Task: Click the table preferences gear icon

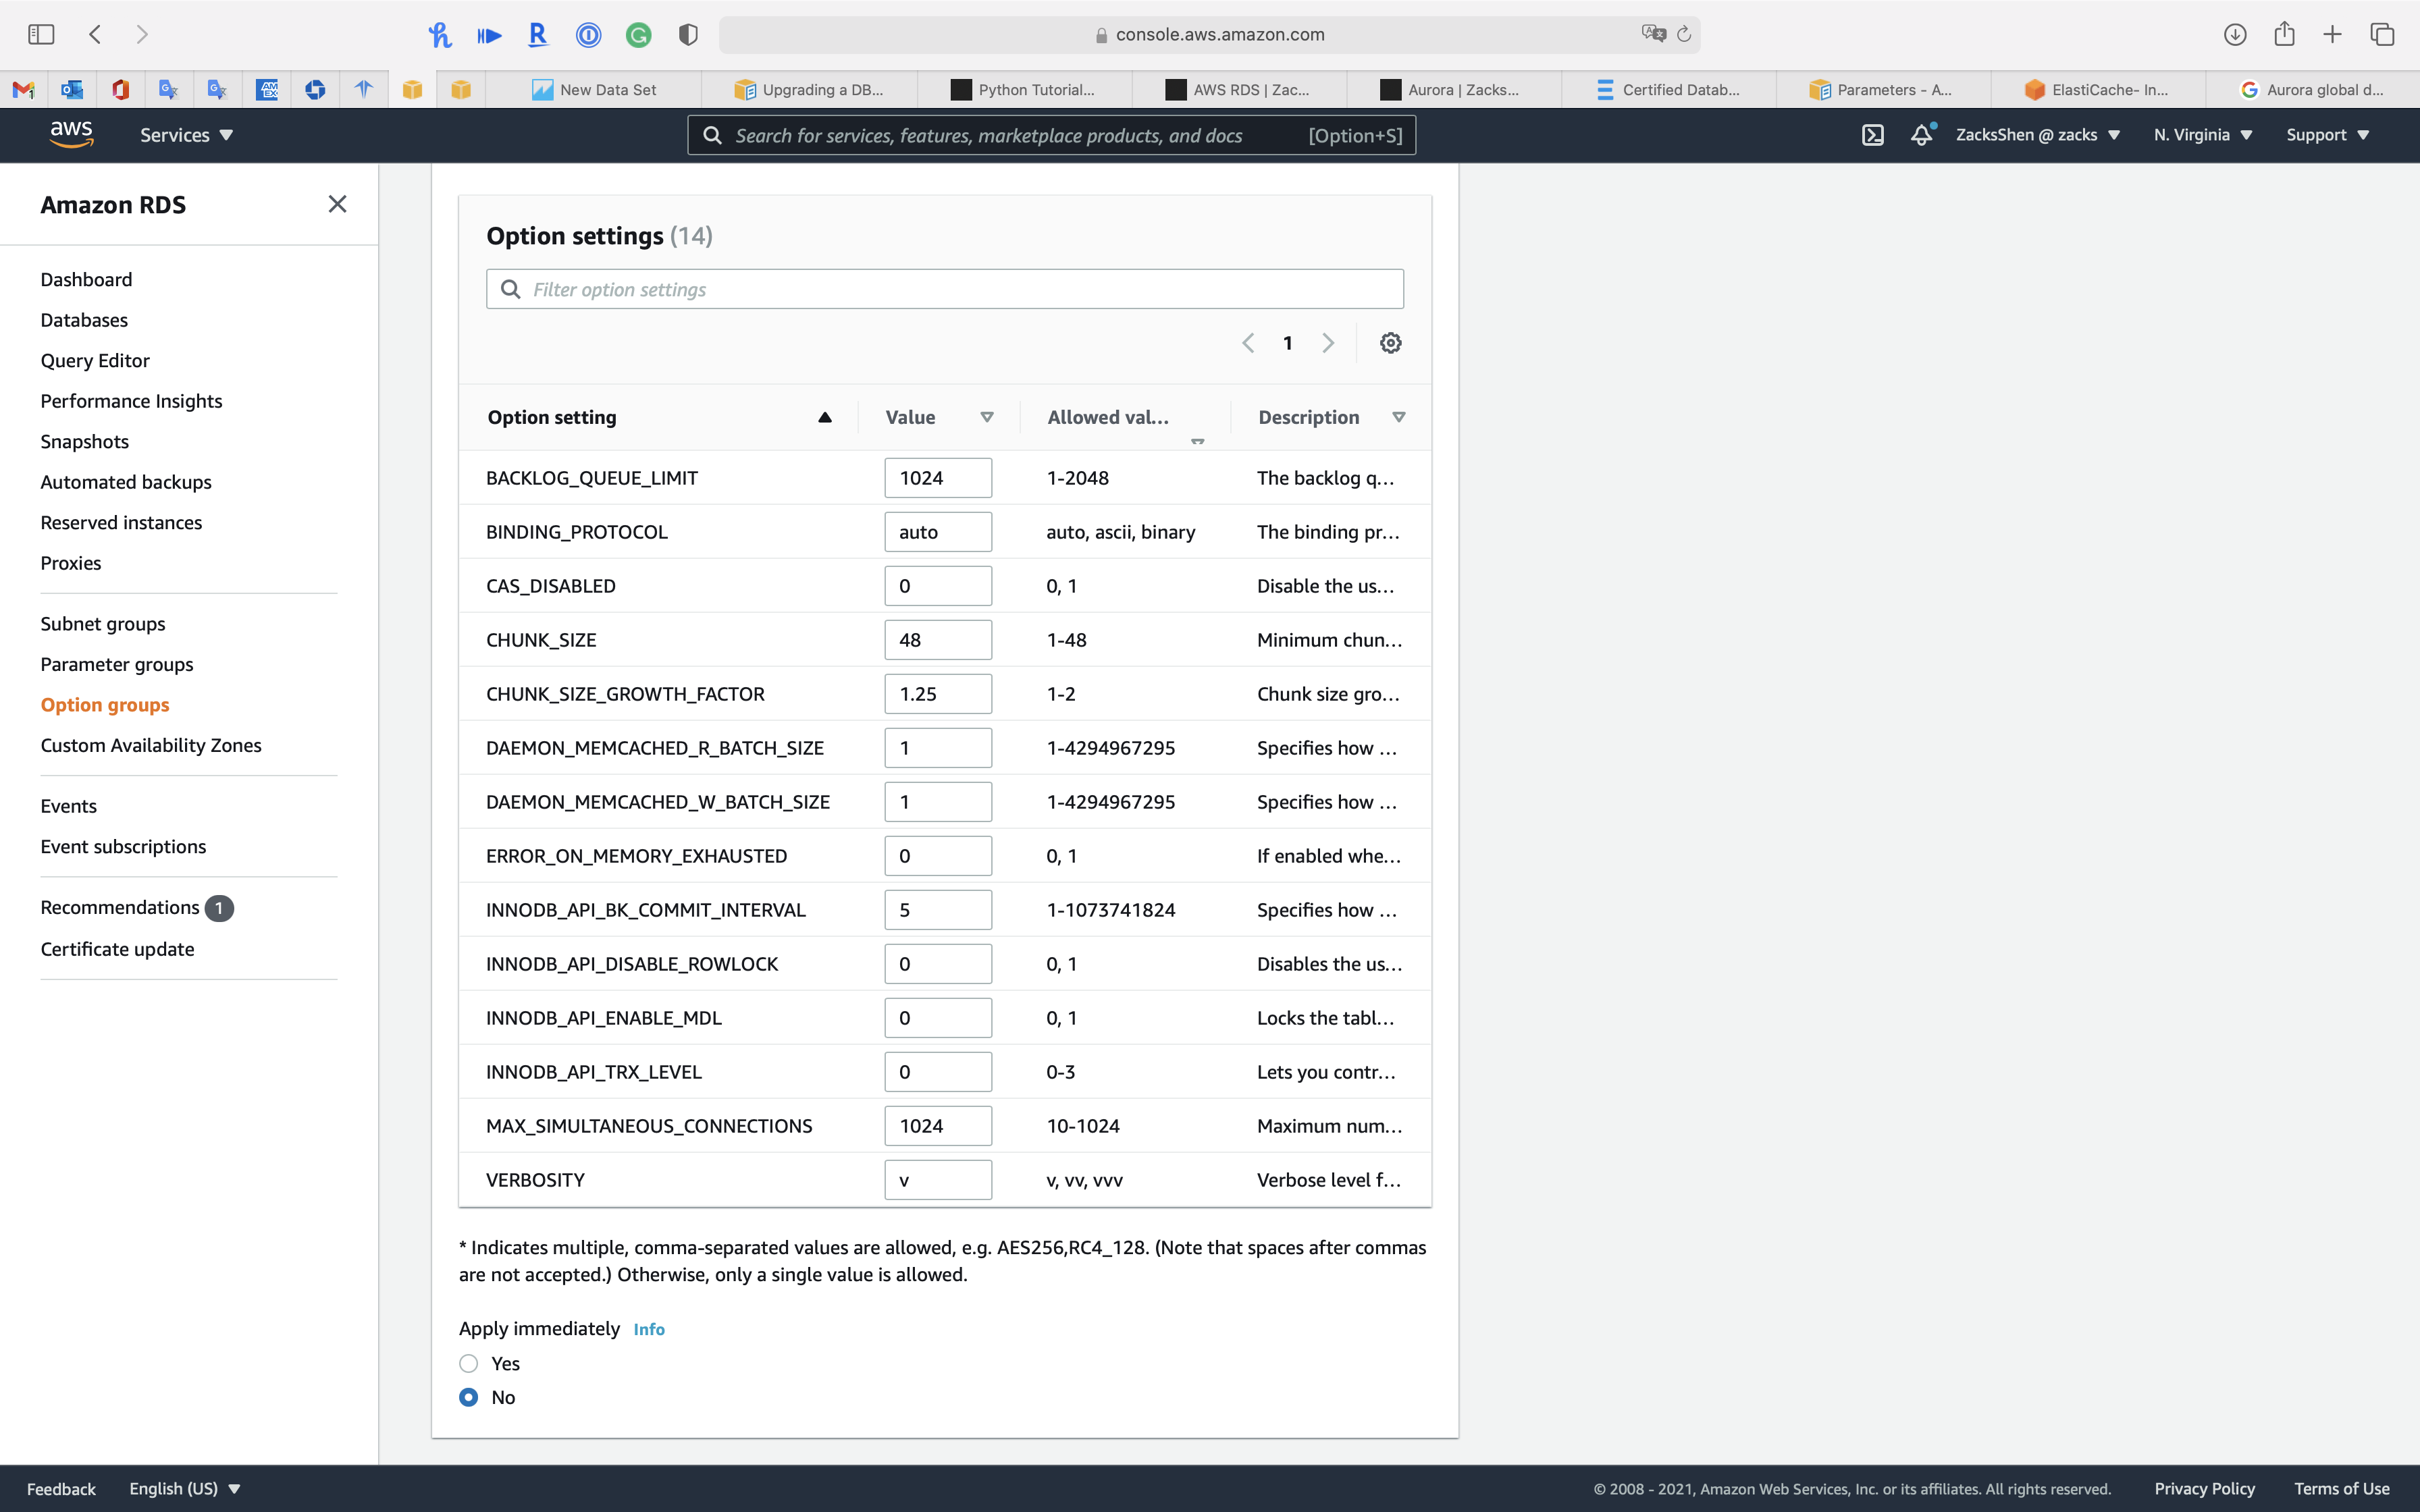Action: [1390, 343]
